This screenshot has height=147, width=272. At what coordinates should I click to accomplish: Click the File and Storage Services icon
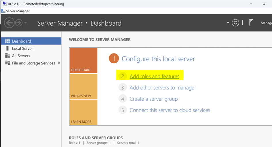(7, 63)
